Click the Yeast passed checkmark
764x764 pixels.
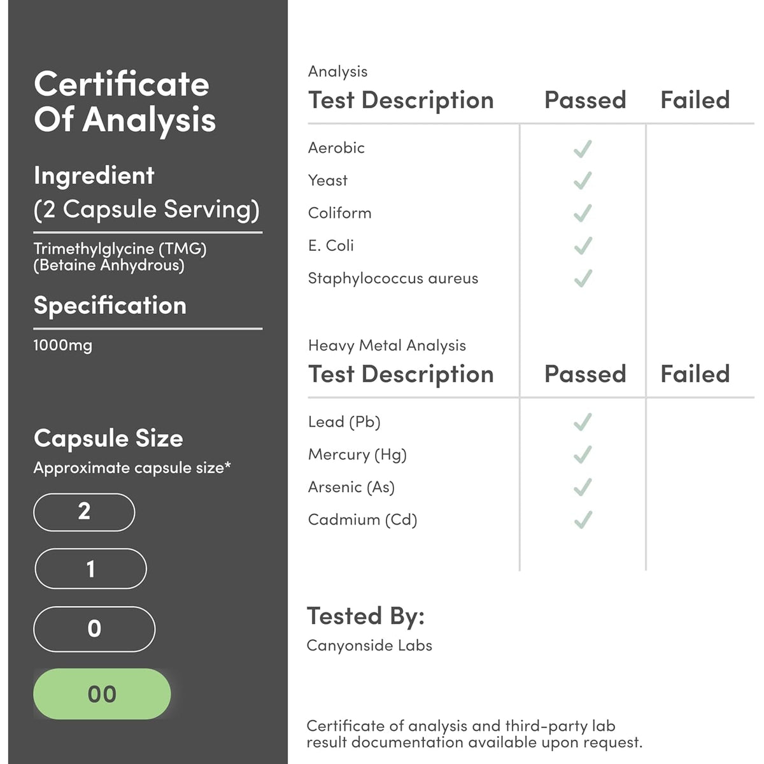pos(583,181)
